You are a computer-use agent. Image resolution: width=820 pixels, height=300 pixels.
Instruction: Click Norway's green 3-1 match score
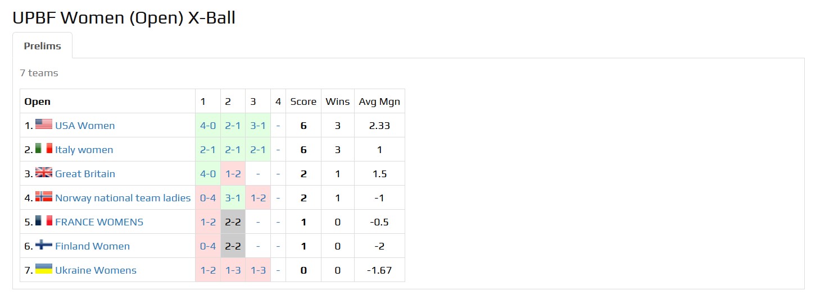[x=233, y=198]
